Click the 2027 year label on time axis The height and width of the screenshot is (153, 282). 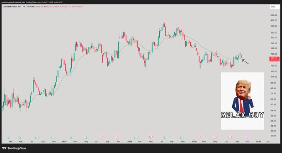[258, 142]
